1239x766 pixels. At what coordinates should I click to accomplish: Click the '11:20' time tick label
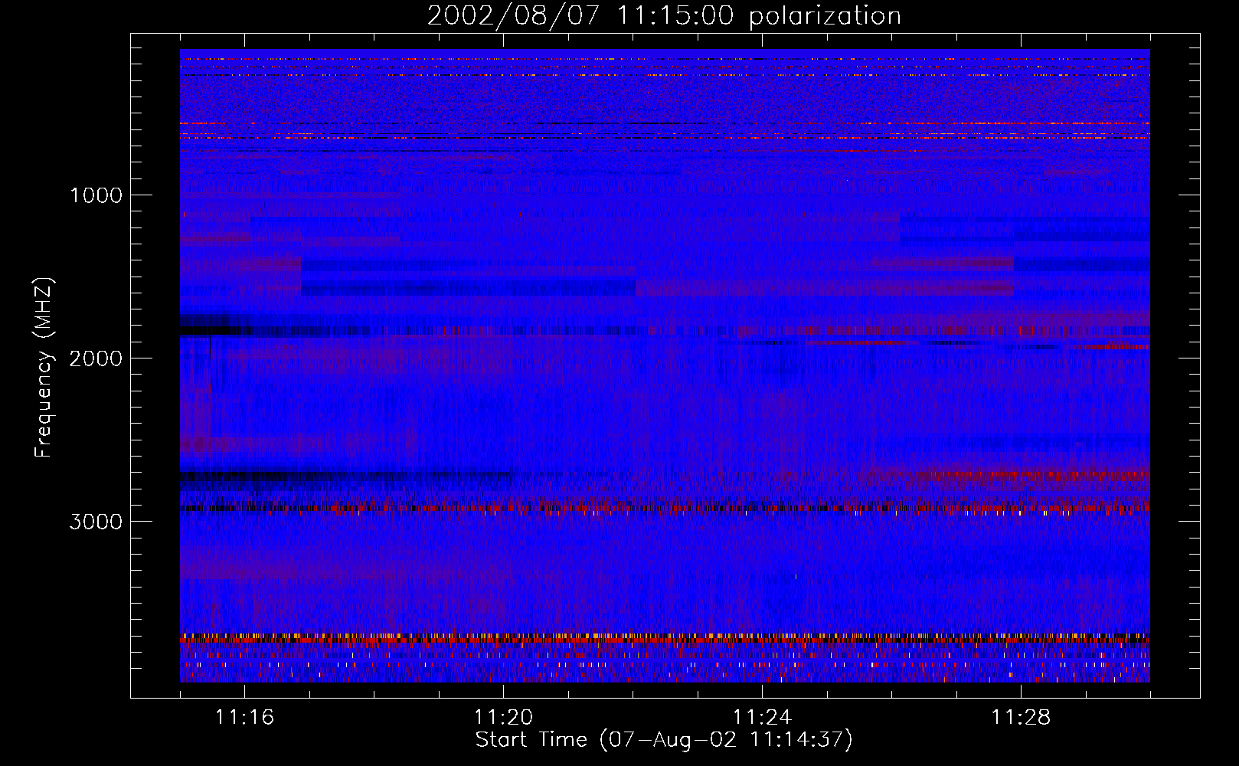tap(503, 718)
